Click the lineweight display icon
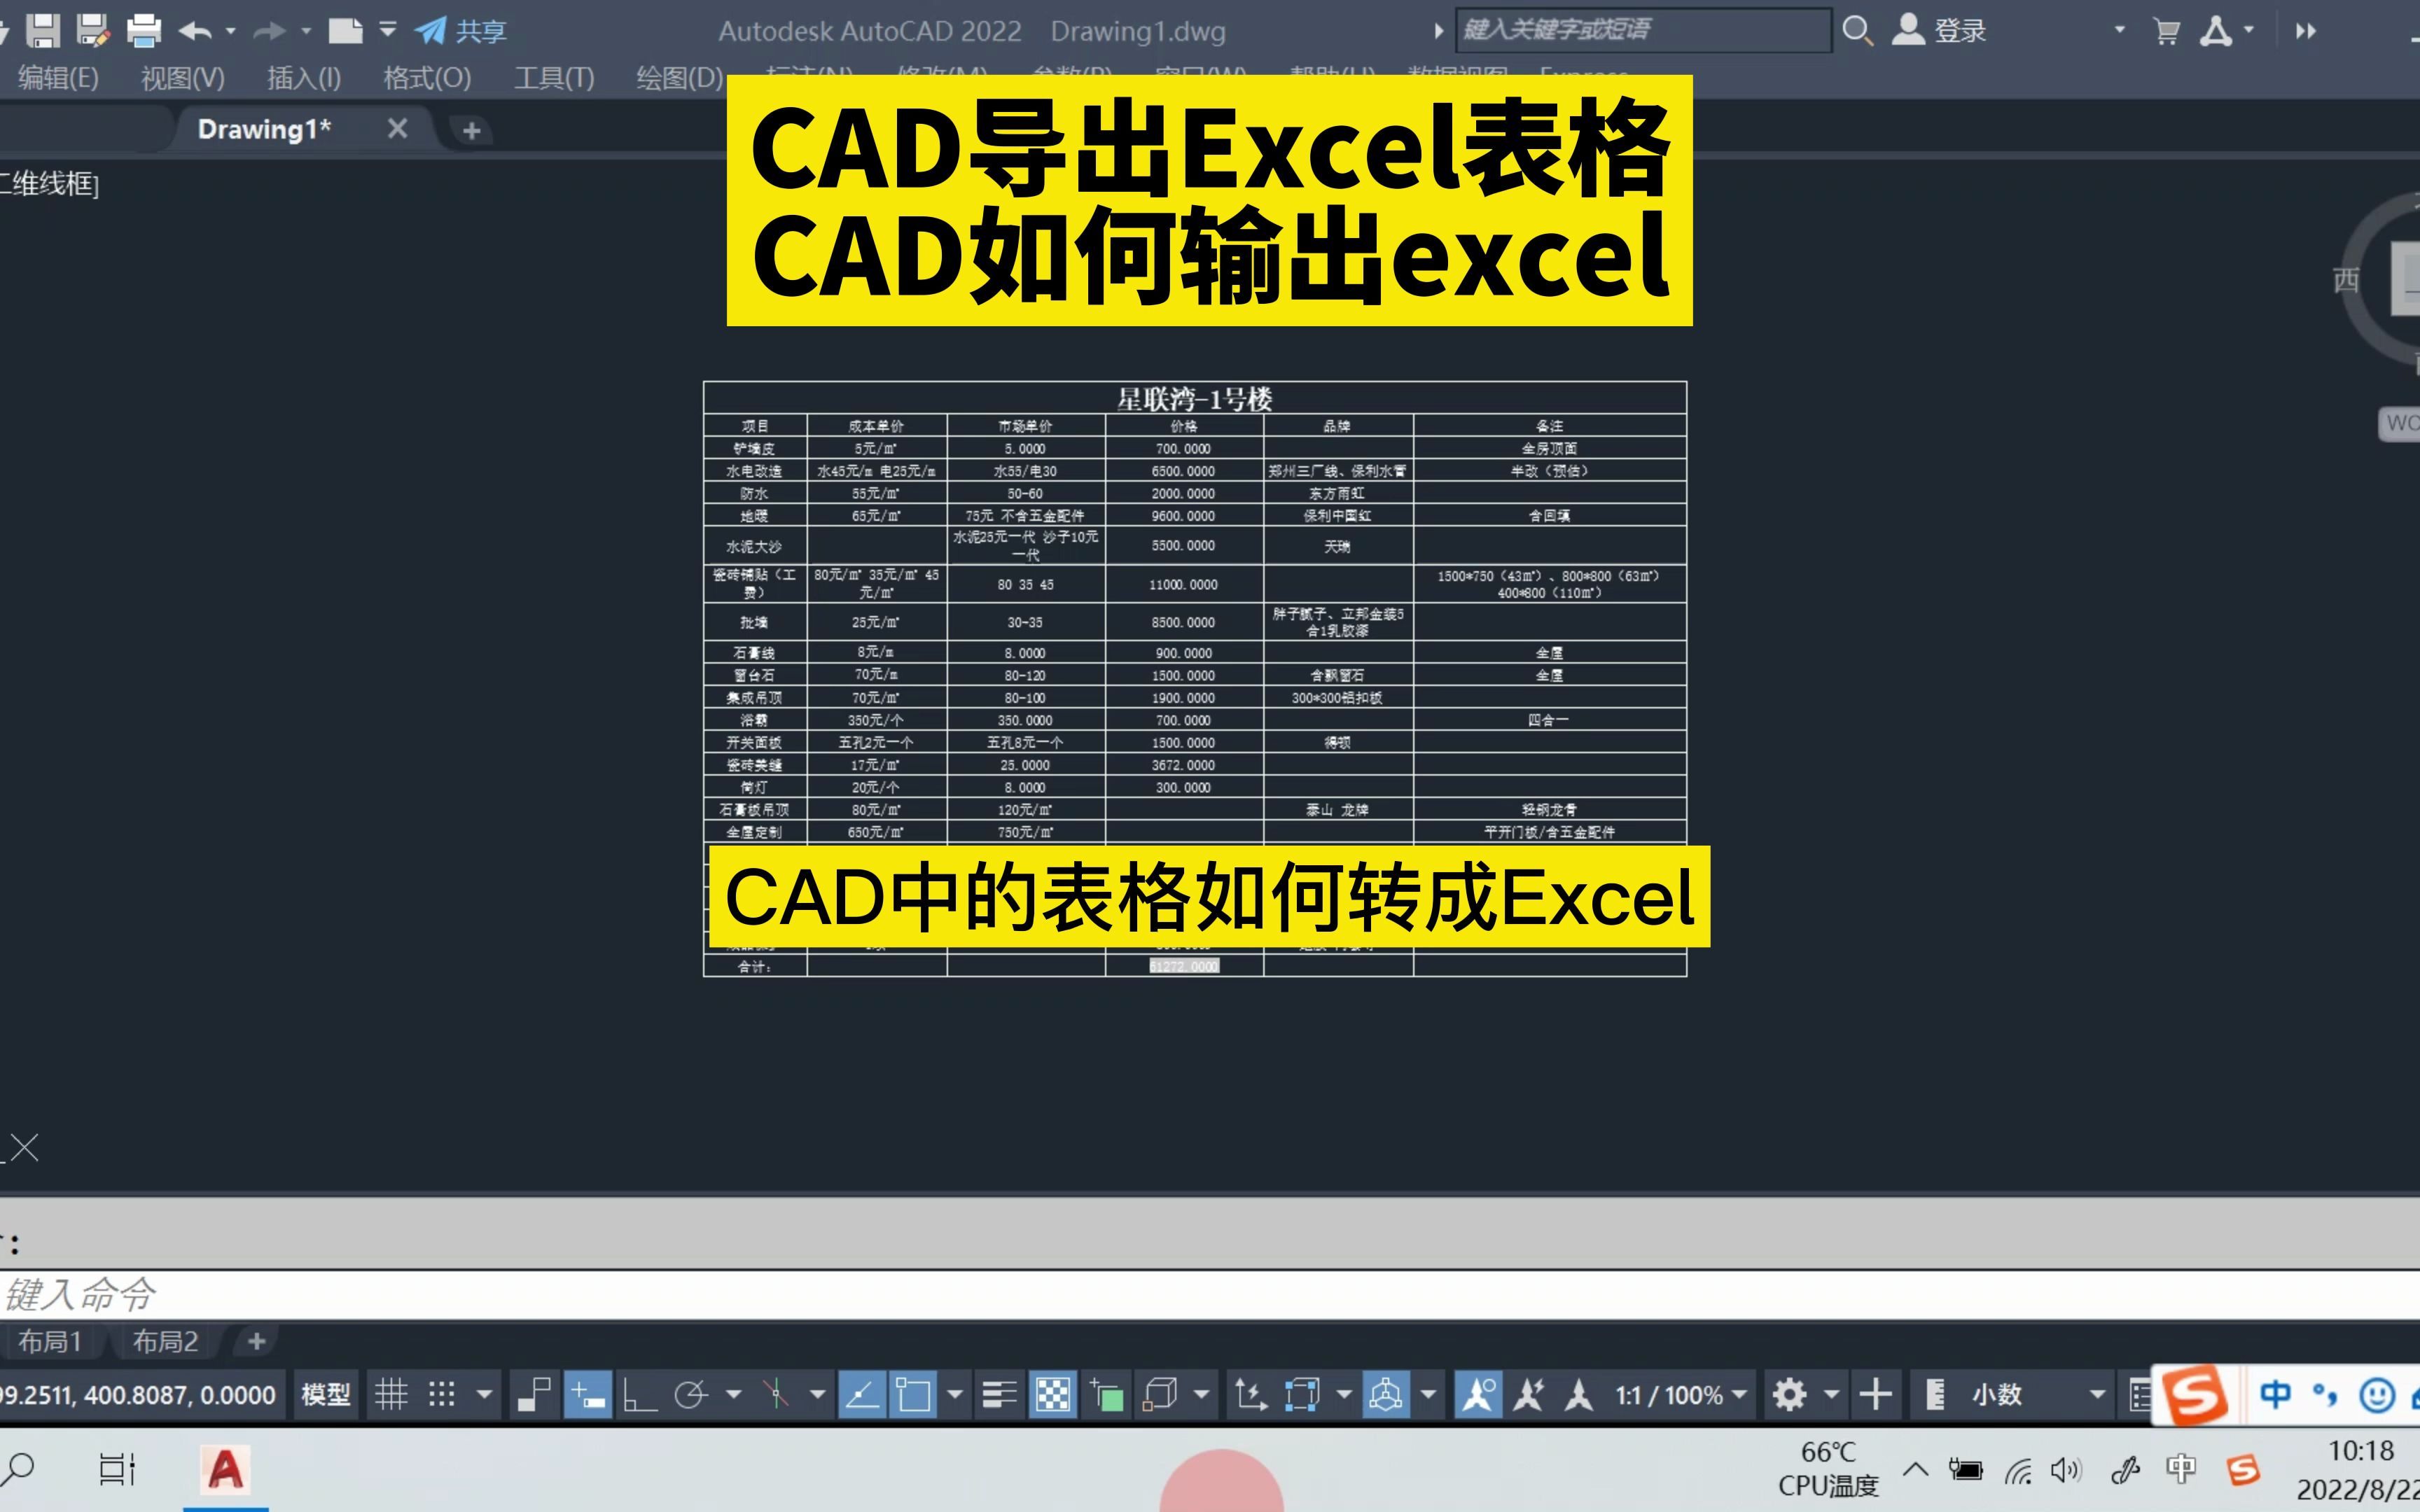Screen dimensions: 2420x1512 click(x=999, y=1394)
